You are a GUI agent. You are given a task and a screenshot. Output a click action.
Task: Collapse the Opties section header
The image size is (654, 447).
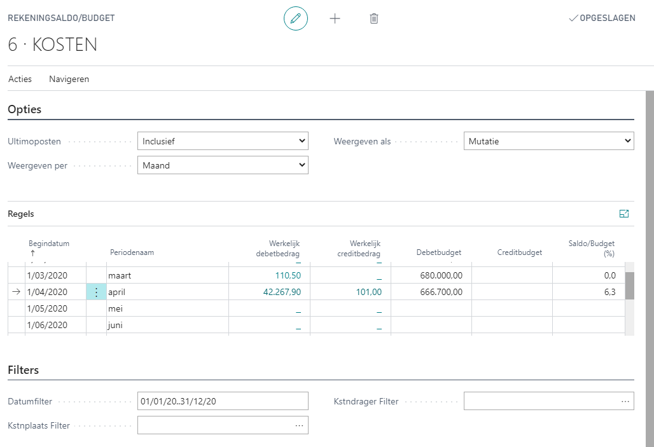click(25, 109)
